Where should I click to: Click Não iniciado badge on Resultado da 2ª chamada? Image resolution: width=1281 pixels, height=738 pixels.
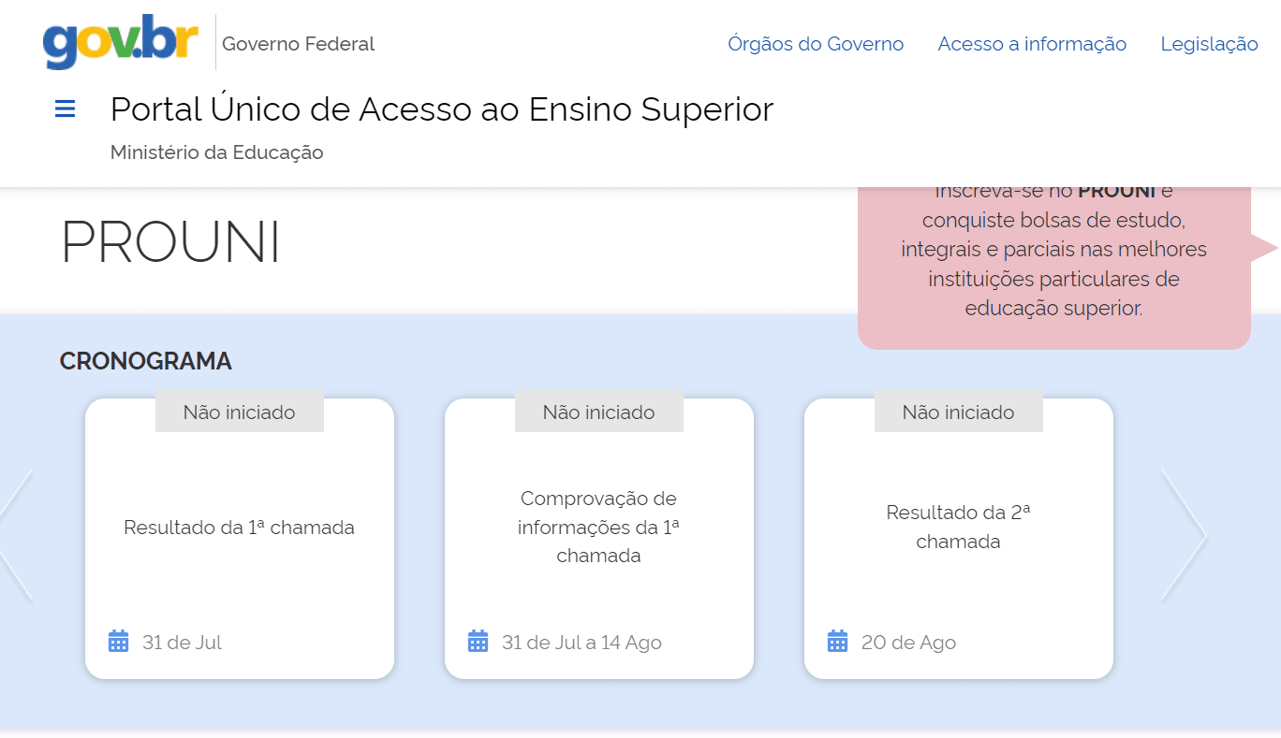point(959,412)
